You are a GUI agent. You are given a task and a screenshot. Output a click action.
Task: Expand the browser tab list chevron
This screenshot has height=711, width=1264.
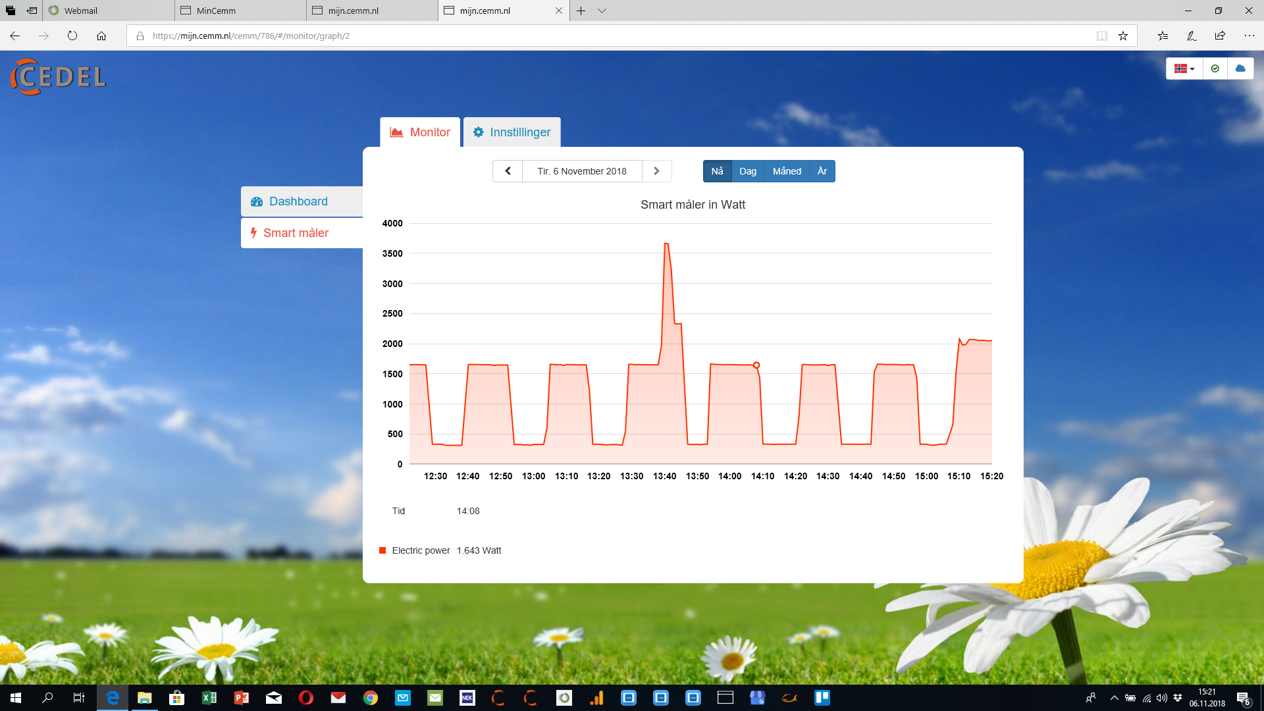tap(602, 11)
